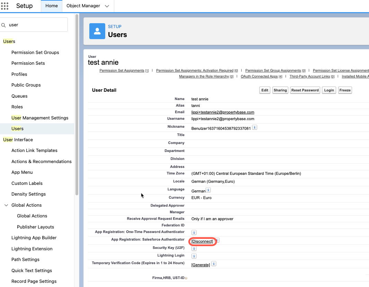This screenshot has width=369, height=287.
Task: Select Profiles in the setup sidebar
Action: point(19,74)
